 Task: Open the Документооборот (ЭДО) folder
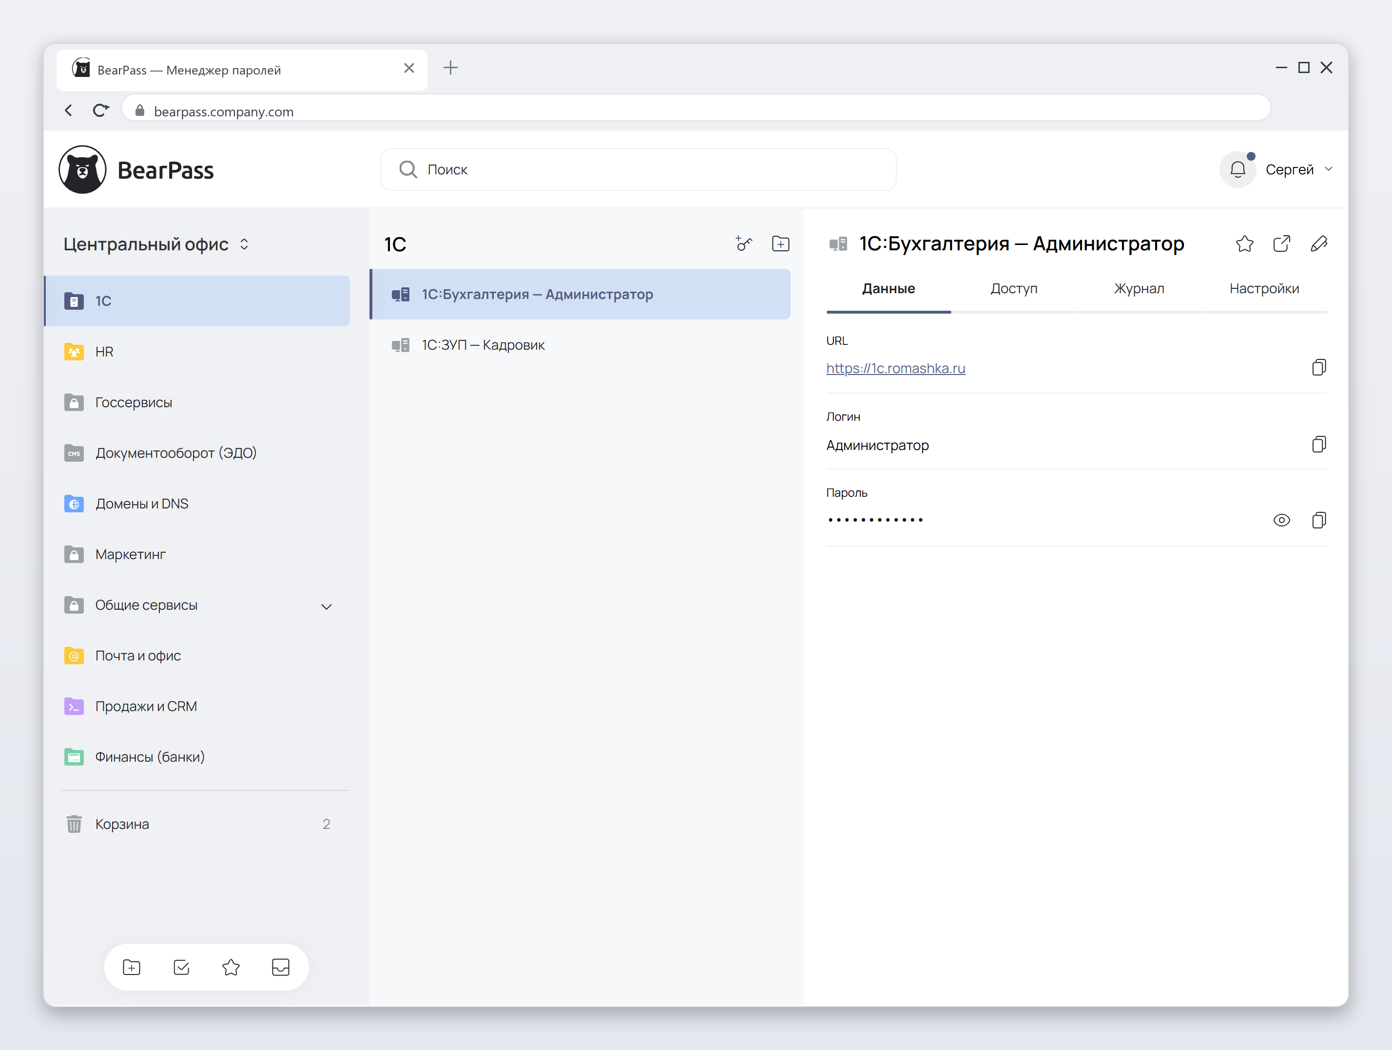pos(197,453)
